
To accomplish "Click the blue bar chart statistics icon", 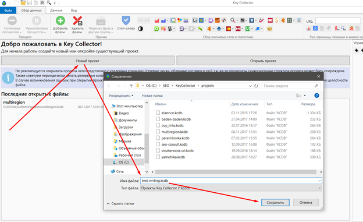I will [x=163, y=20].
